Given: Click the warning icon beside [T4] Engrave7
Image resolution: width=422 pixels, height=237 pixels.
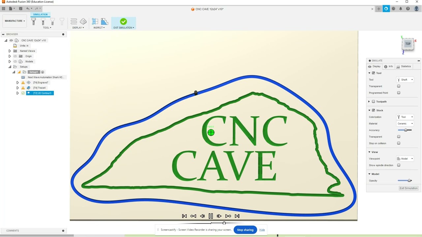Looking at the screenshot, I should point(23,83).
